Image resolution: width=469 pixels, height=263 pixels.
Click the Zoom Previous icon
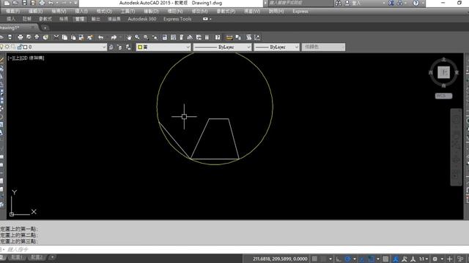click(x=155, y=37)
